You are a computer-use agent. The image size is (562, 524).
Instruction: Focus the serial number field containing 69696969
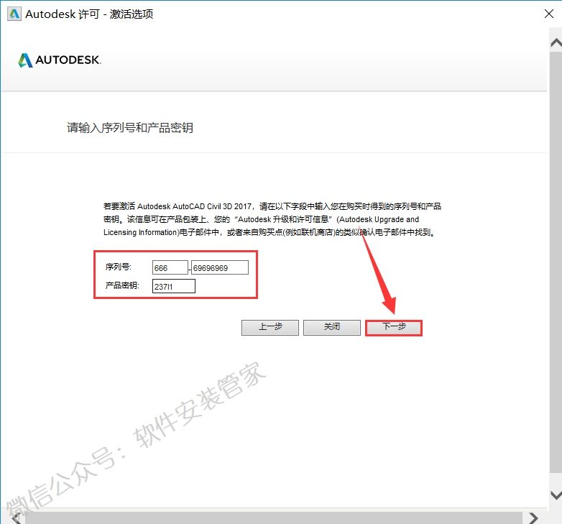[219, 267]
